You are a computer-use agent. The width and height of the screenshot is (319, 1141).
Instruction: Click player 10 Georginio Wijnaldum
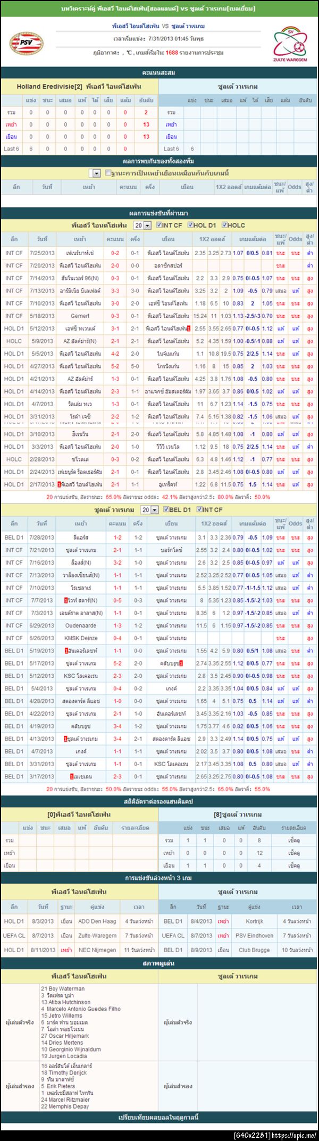click(x=71, y=1050)
